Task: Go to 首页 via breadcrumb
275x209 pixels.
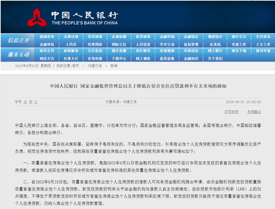Action: coord(76,66)
